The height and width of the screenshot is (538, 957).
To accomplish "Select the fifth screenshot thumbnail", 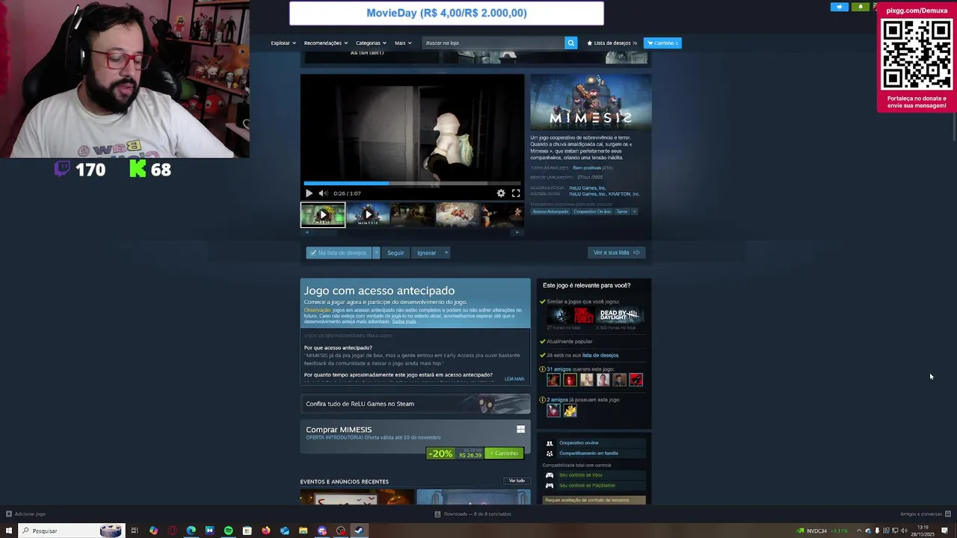I will pyautogui.click(x=502, y=214).
